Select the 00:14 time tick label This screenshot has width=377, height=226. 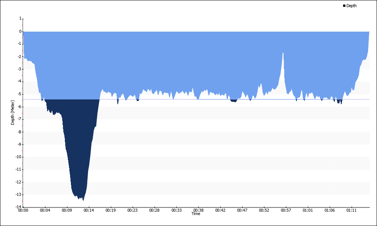89,210
